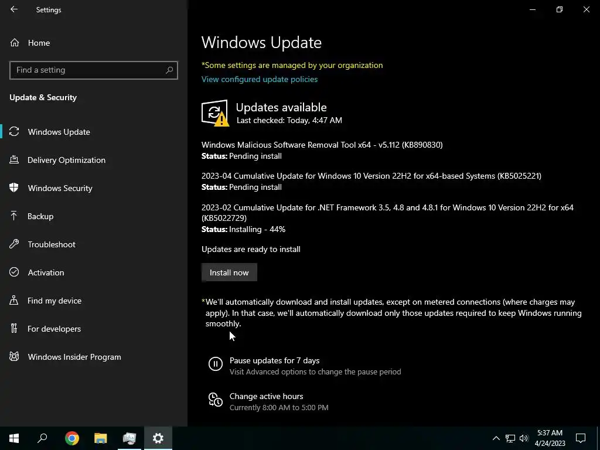Click the For developers tools icon
Image resolution: width=600 pixels, height=450 pixels.
[x=14, y=328]
